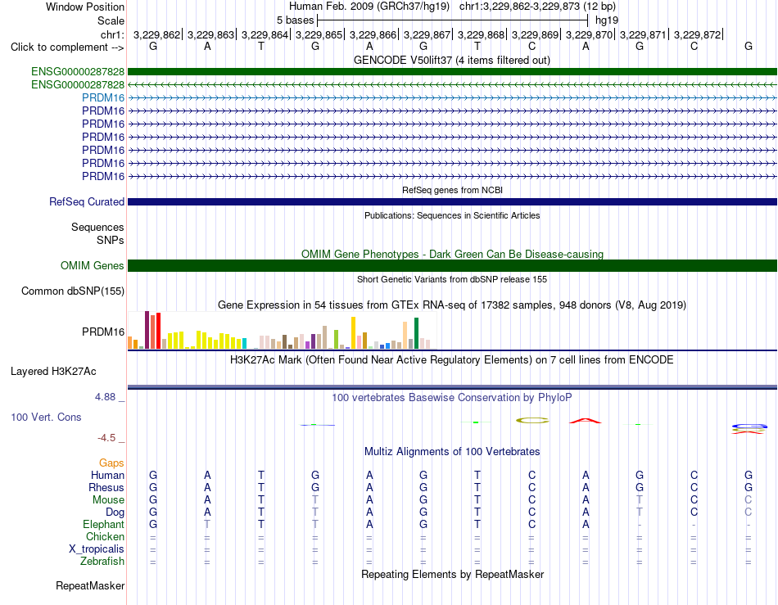Click the Zebrafish alignment row label
The image size is (778, 605).
point(102,562)
